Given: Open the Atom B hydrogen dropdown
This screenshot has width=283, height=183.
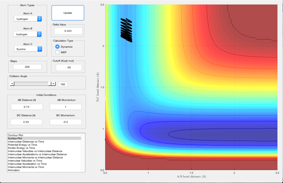Looking at the screenshot, I should pyautogui.click(x=28, y=34).
